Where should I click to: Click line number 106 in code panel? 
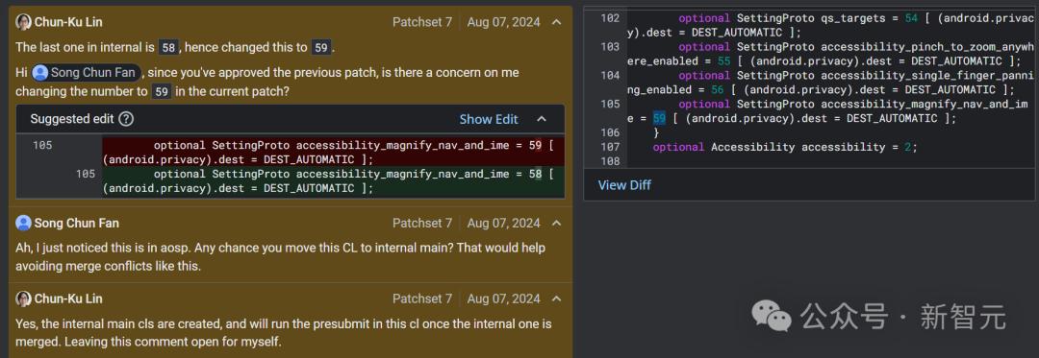coord(610,132)
